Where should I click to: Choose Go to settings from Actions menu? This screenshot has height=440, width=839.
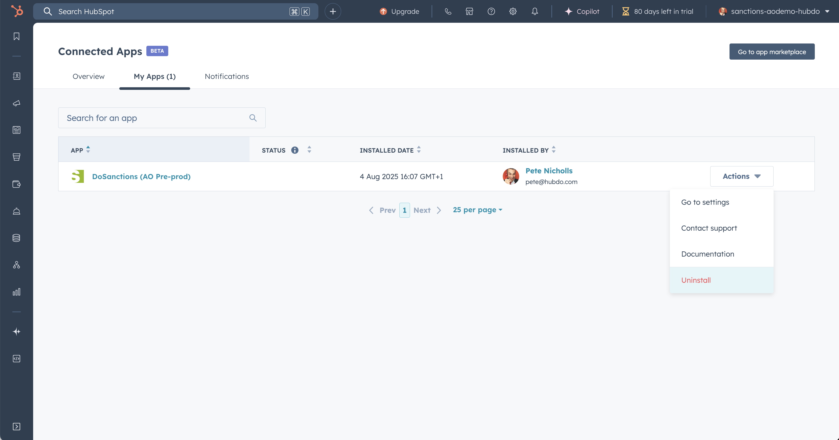point(721,202)
